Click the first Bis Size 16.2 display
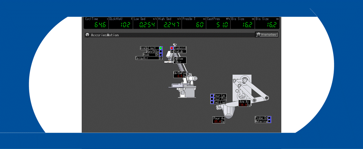 (243, 23)
